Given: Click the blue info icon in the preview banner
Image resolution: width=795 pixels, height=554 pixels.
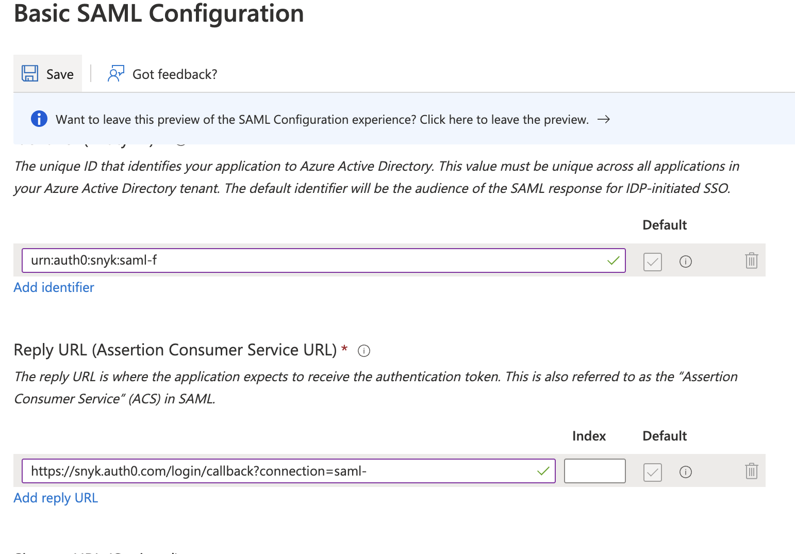Looking at the screenshot, I should (x=39, y=119).
